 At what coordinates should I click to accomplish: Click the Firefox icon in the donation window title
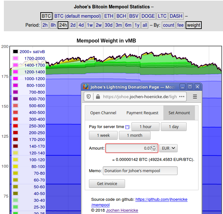point(86,87)
